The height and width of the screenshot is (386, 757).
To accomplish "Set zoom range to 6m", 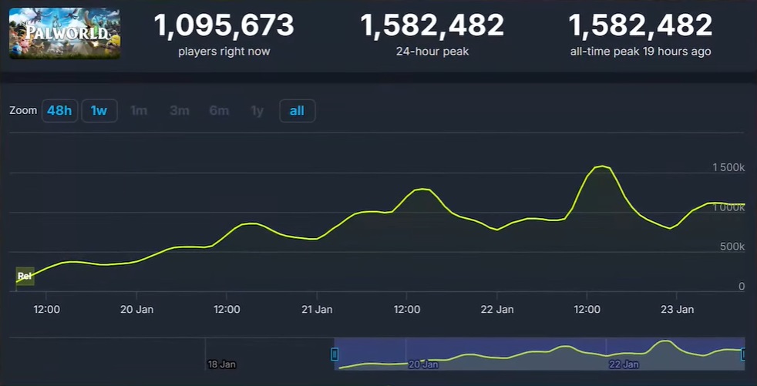I will pyautogui.click(x=219, y=111).
